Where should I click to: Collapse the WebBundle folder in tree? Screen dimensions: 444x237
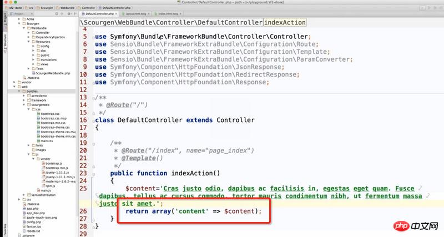24,28
